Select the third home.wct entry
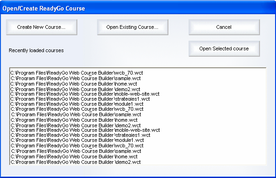The image size is (276, 178). point(74,156)
